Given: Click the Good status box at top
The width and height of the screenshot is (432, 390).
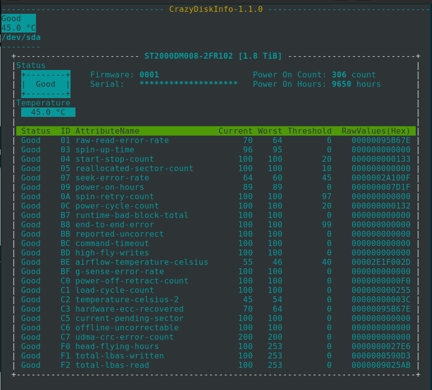Looking at the screenshot, I should [x=18, y=23].
